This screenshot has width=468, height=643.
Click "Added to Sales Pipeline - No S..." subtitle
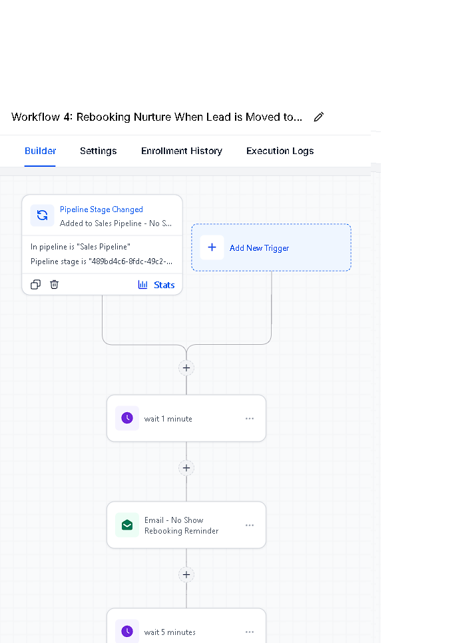coord(115,223)
